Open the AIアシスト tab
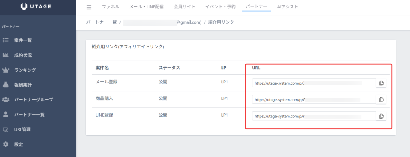410x157 pixels. [287, 7]
